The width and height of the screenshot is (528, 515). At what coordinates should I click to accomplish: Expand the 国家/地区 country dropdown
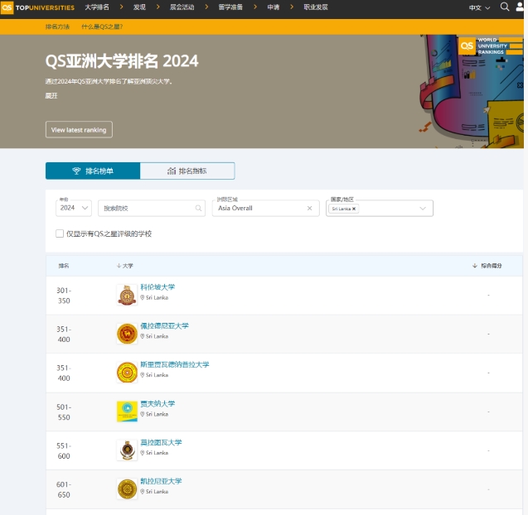(x=423, y=209)
